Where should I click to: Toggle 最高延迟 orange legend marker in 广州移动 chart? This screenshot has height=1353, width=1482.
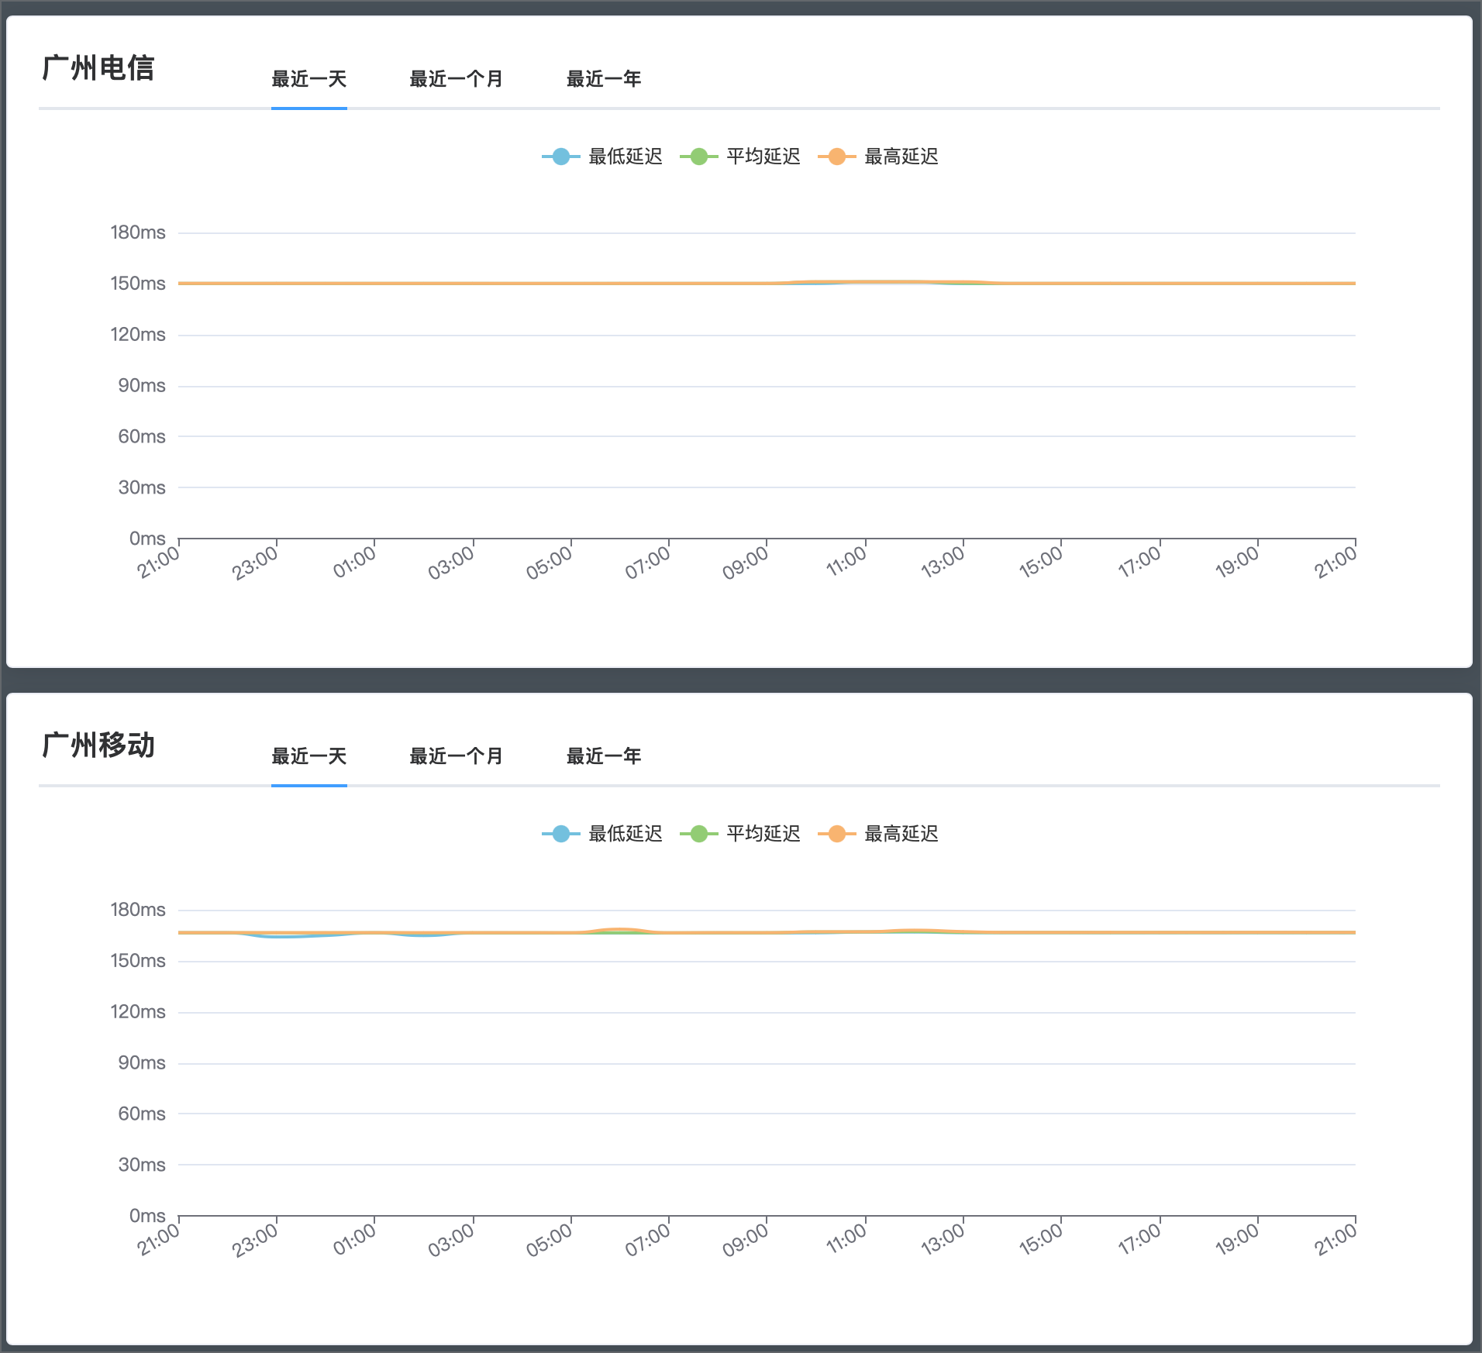point(836,834)
